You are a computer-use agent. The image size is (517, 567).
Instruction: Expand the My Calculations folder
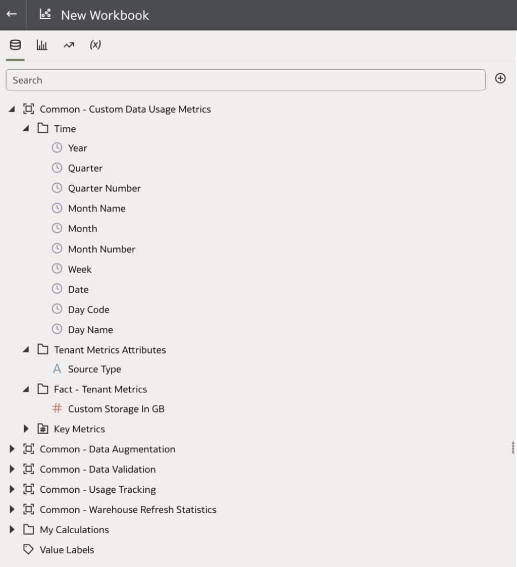pyautogui.click(x=12, y=530)
